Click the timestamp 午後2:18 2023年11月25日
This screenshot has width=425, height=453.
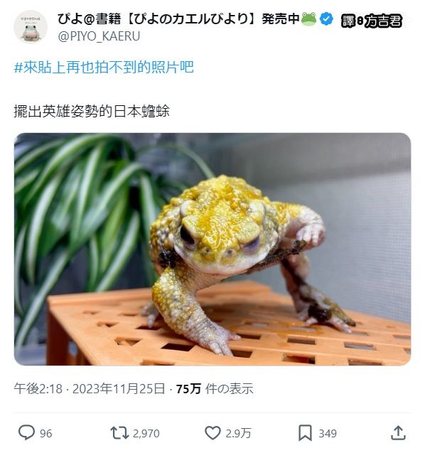pyautogui.click(x=90, y=388)
